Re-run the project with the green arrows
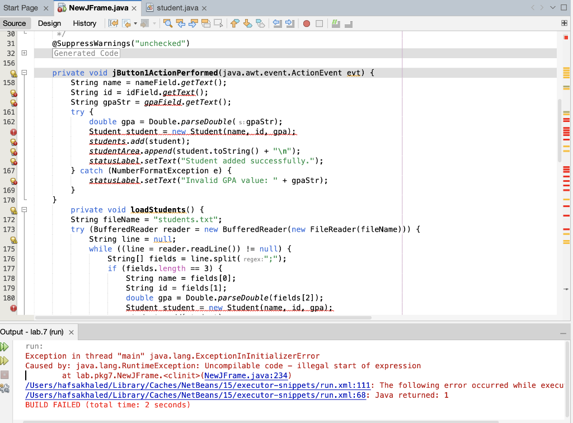This screenshot has height=423, width=573. [x=5, y=347]
